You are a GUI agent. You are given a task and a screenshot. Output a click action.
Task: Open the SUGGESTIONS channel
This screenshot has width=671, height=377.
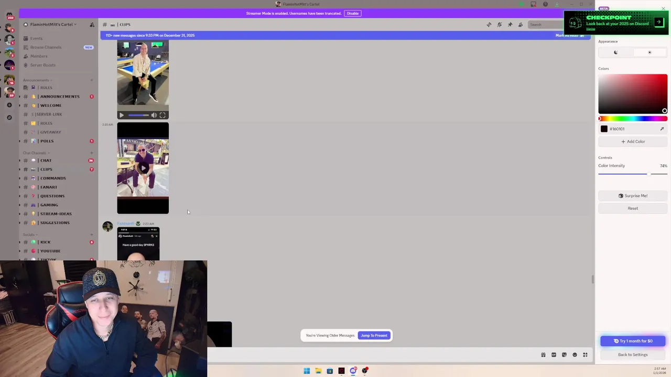(x=58, y=223)
